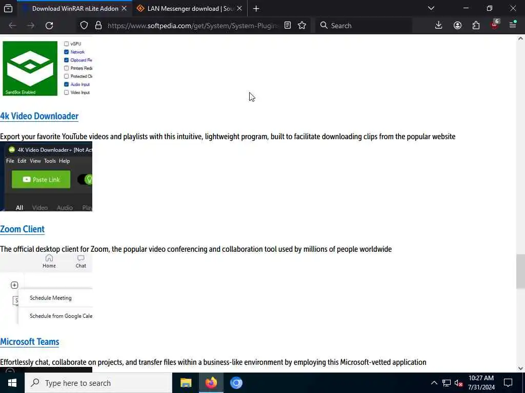
Task: Open the uBlock extension with badge 6
Action: 495,25
